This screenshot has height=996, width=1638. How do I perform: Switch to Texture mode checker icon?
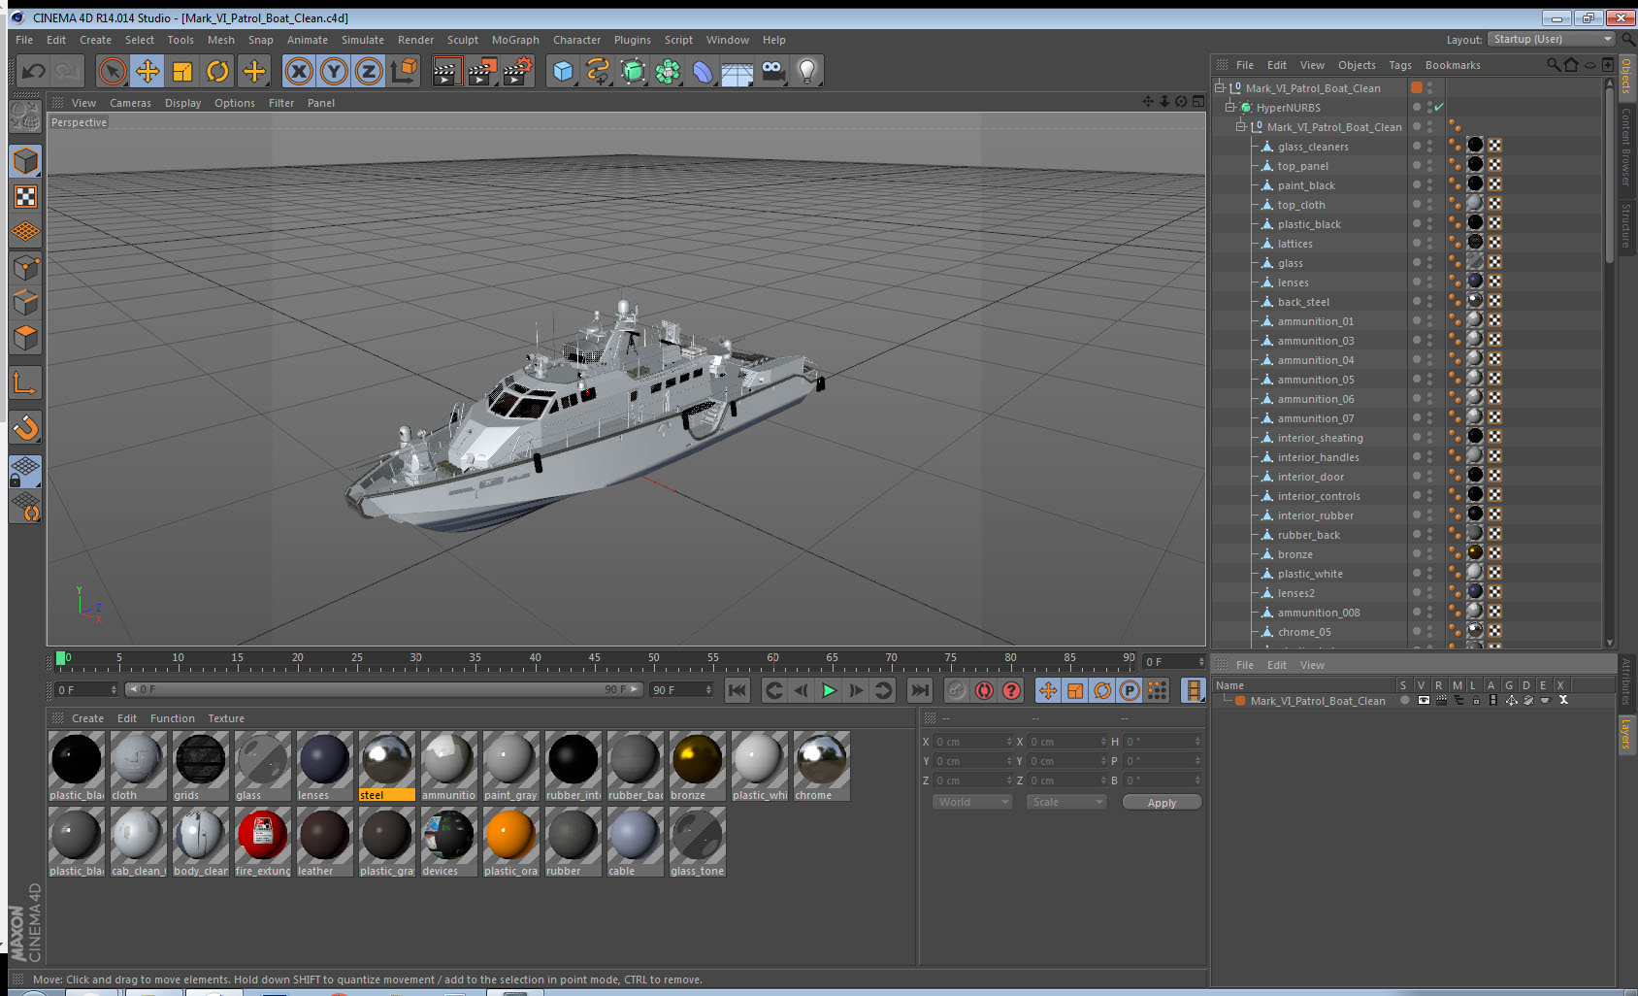25,196
